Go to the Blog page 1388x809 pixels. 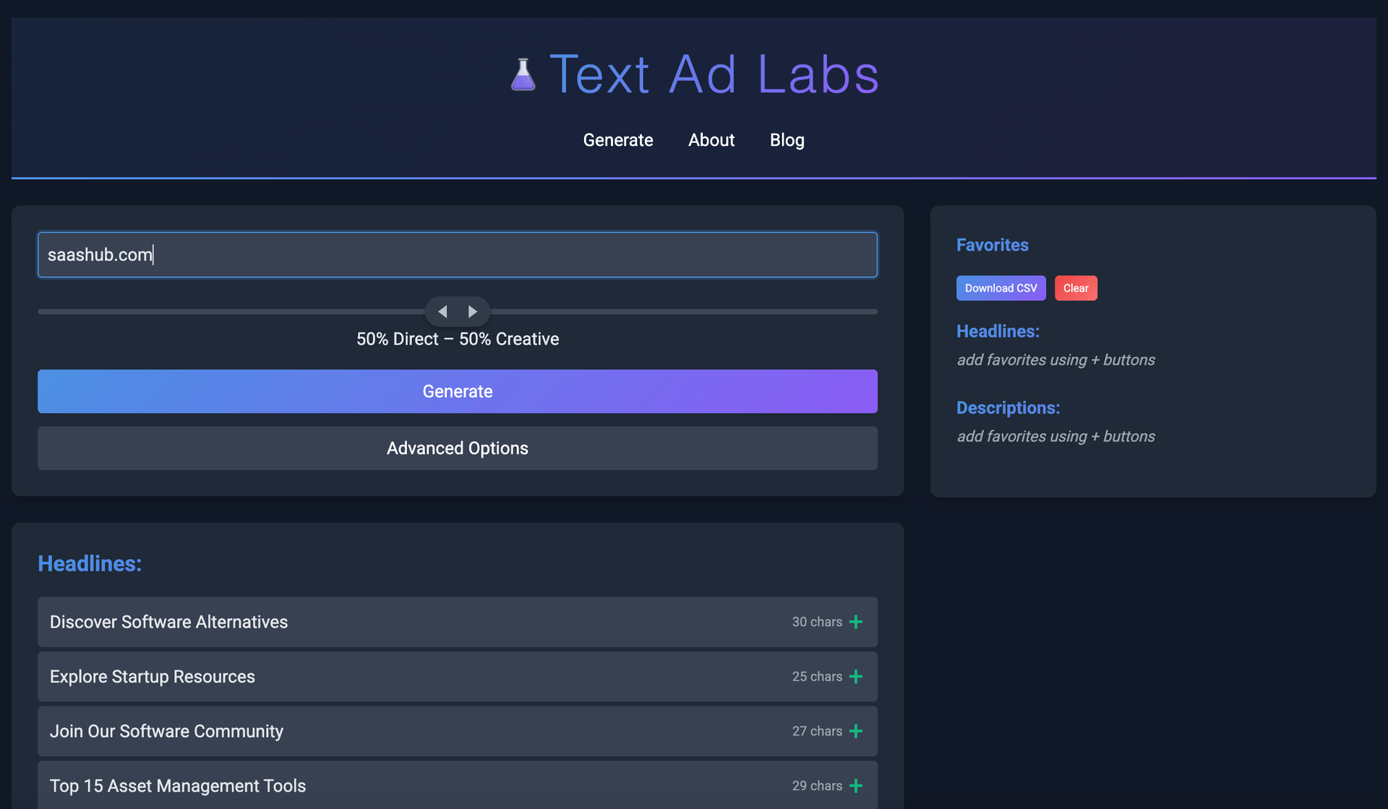(x=787, y=140)
